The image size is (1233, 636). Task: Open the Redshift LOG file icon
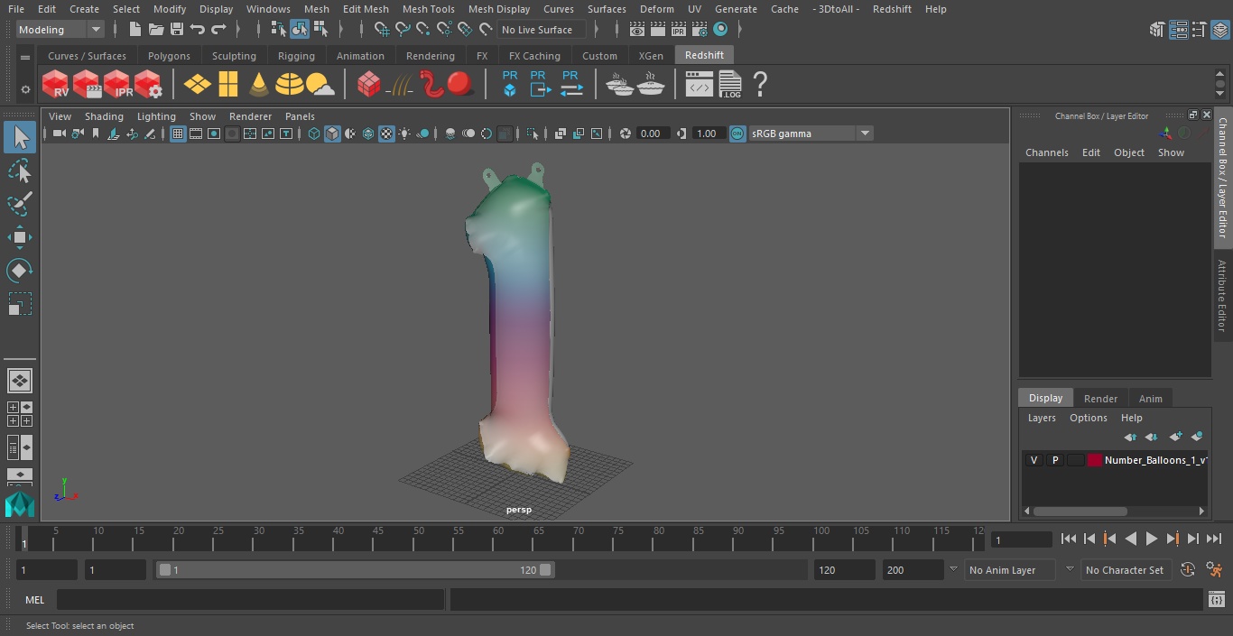tap(730, 85)
